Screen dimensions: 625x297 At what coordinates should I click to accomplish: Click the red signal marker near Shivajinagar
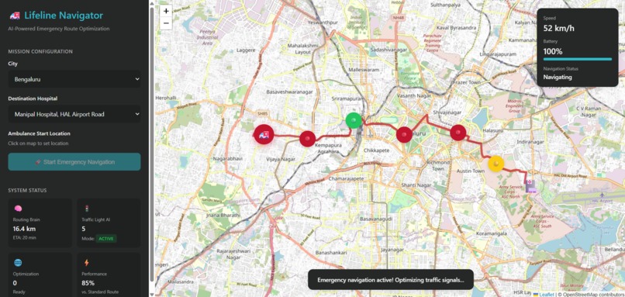(x=458, y=133)
